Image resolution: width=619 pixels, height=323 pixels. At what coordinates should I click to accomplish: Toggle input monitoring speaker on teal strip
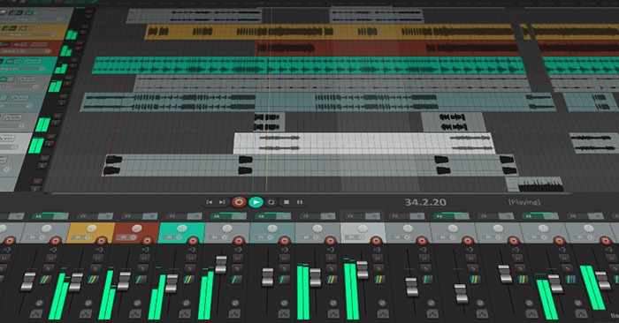pyautogui.click(x=192, y=250)
